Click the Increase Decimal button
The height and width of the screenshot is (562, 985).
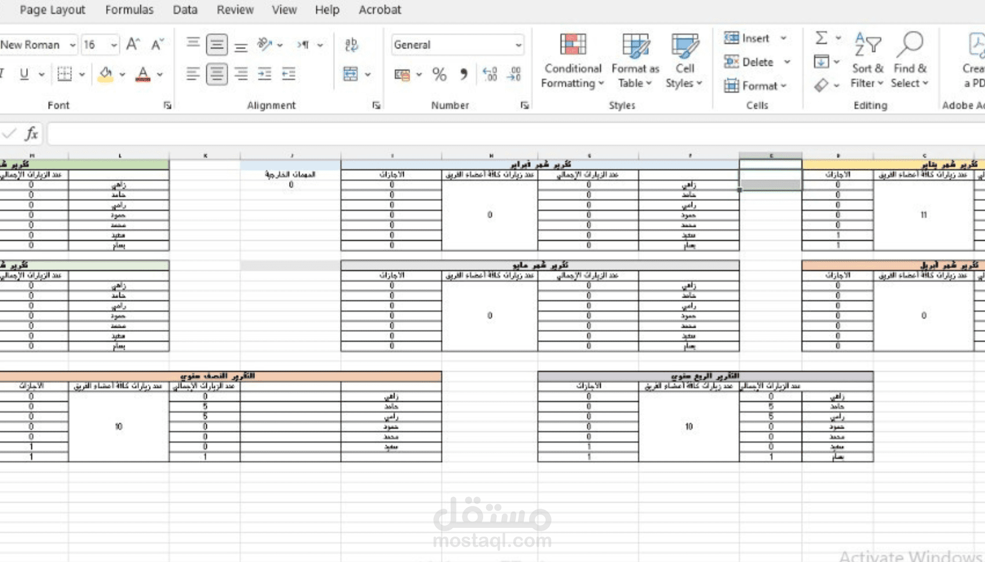click(490, 75)
